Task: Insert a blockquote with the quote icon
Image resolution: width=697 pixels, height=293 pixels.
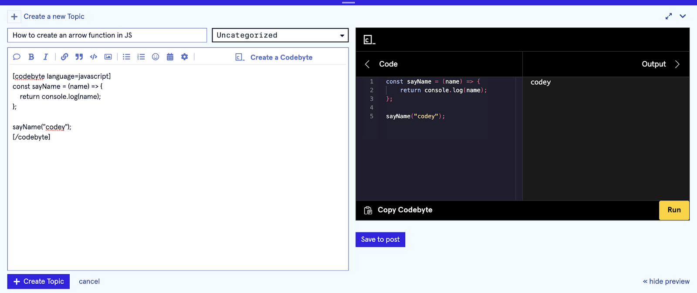Action: pos(79,57)
